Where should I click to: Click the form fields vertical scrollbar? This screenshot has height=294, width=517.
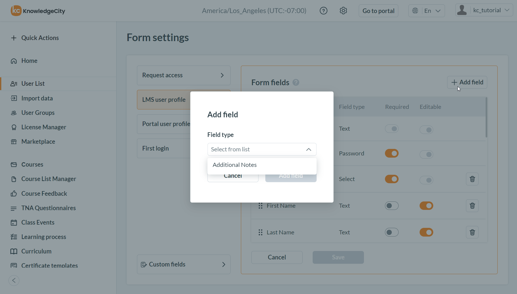pos(486,118)
